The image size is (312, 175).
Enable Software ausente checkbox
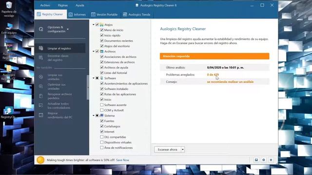102,105
